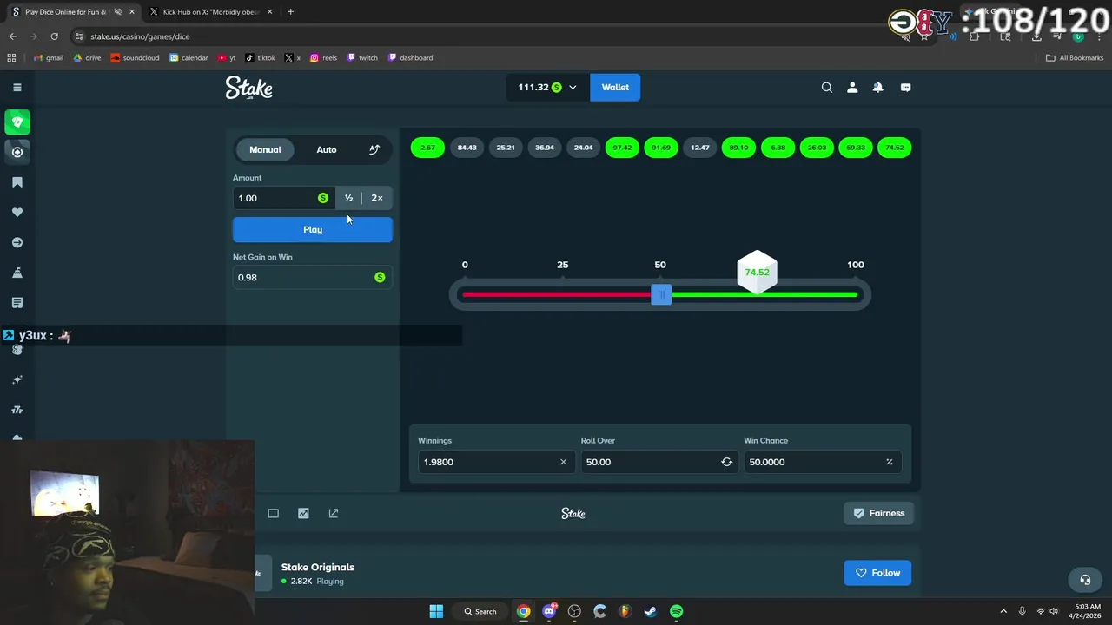
Task: Show hidden system tray icons chevron
Action: pyautogui.click(x=1003, y=611)
